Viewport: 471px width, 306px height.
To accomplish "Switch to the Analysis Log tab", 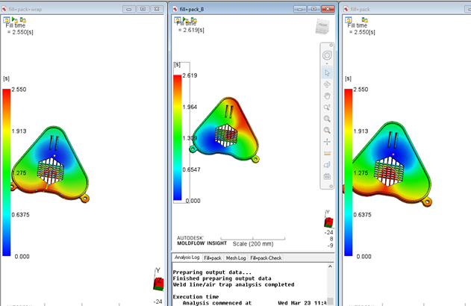I will coord(187,257).
